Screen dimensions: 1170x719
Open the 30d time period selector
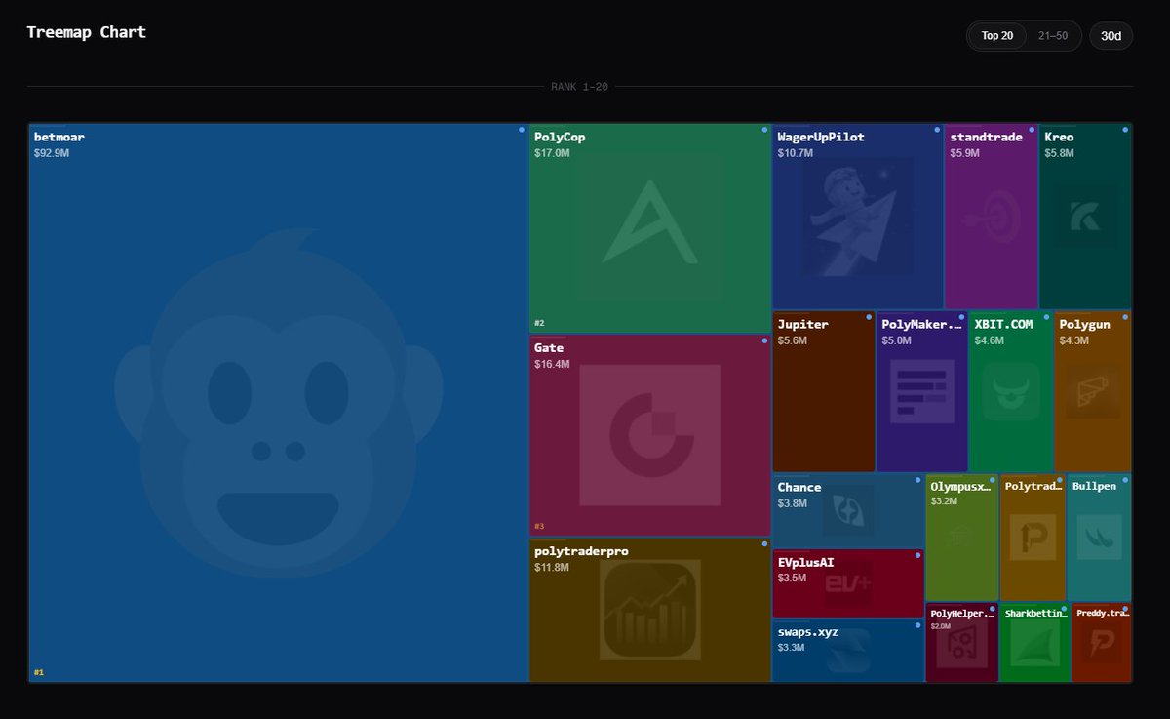coord(1111,36)
